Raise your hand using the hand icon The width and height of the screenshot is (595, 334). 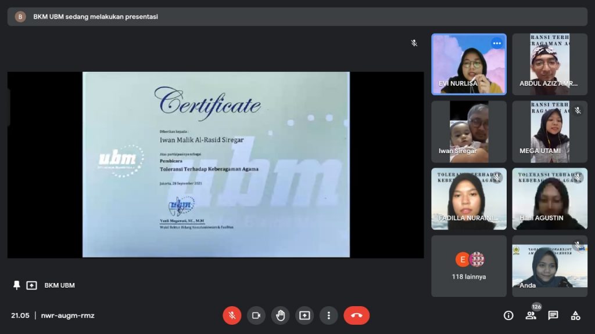(x=281, y=315)
